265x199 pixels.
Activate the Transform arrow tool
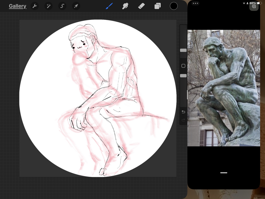(76, 6)
